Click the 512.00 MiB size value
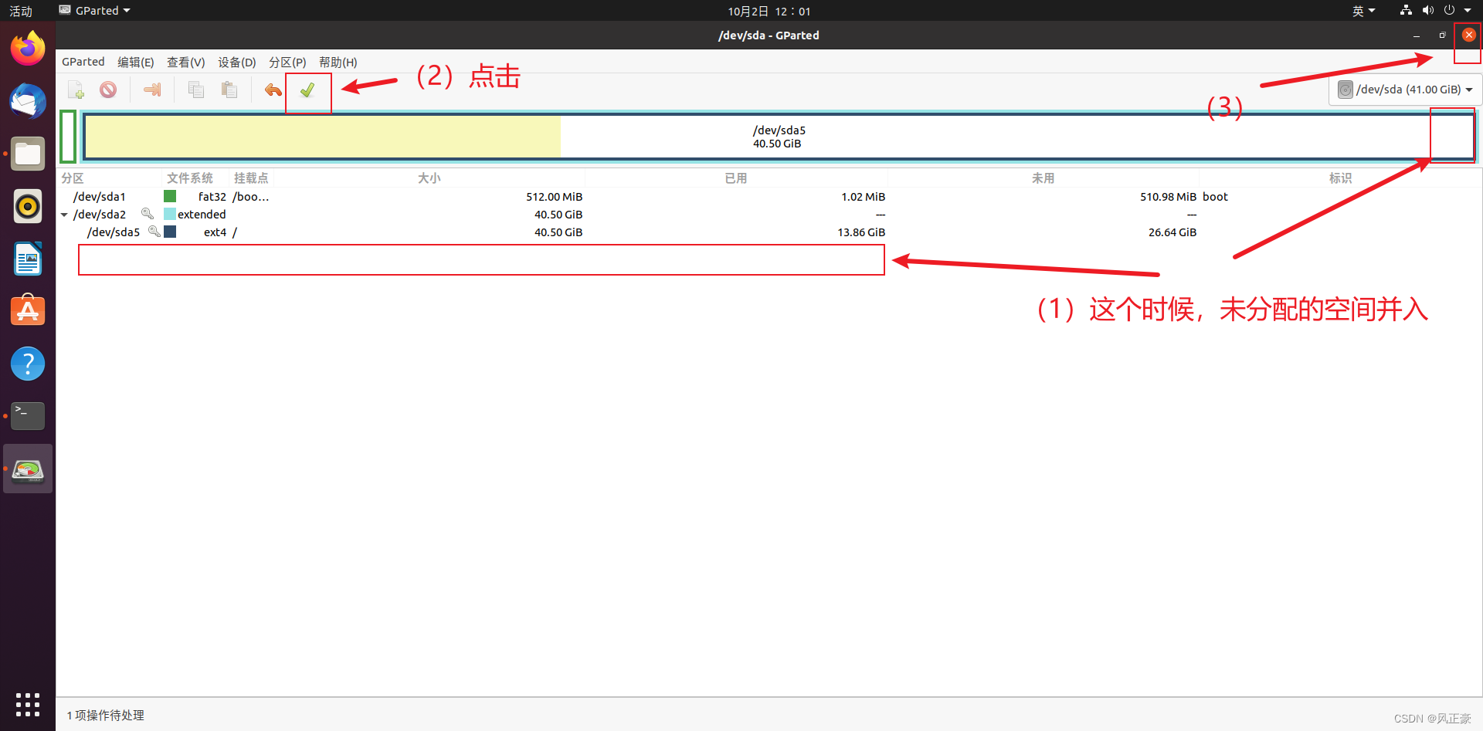 (x=555, y=197)
